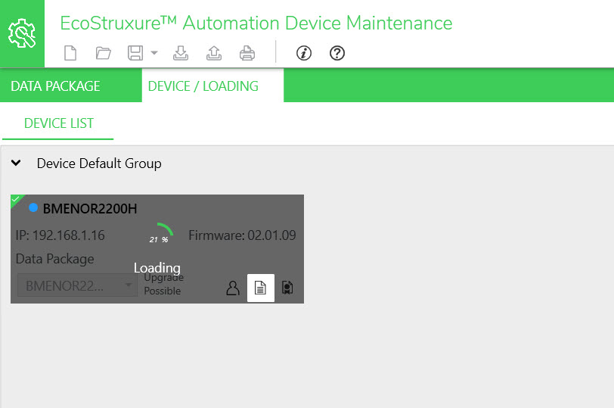Create a new project file
The width and height of the screenshot is (614, 408).
click(70, 53)
